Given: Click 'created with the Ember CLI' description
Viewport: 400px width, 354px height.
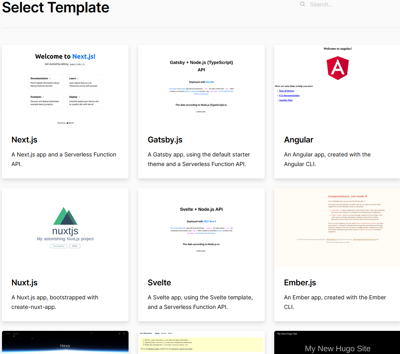Looking at the screenshot, I should 335,302.
